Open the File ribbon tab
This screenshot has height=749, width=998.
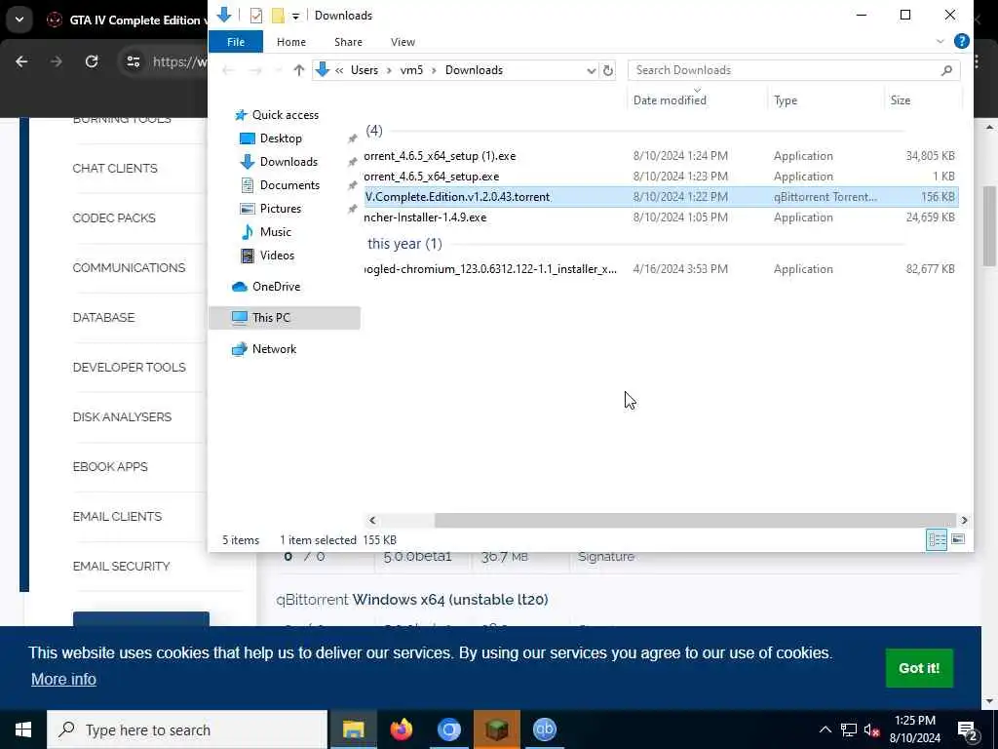236,42
